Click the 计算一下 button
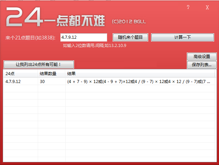 click(x=182, y=37)
